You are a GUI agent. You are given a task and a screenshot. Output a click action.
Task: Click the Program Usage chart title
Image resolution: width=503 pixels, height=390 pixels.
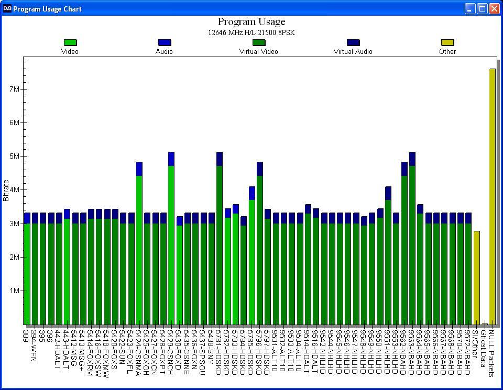(251, 21)
